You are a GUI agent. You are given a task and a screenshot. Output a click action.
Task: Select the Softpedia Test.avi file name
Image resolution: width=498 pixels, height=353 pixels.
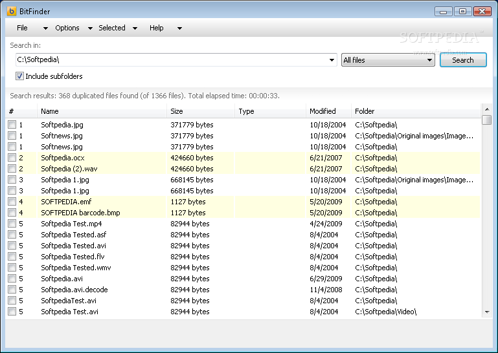[x=69, y=312]
